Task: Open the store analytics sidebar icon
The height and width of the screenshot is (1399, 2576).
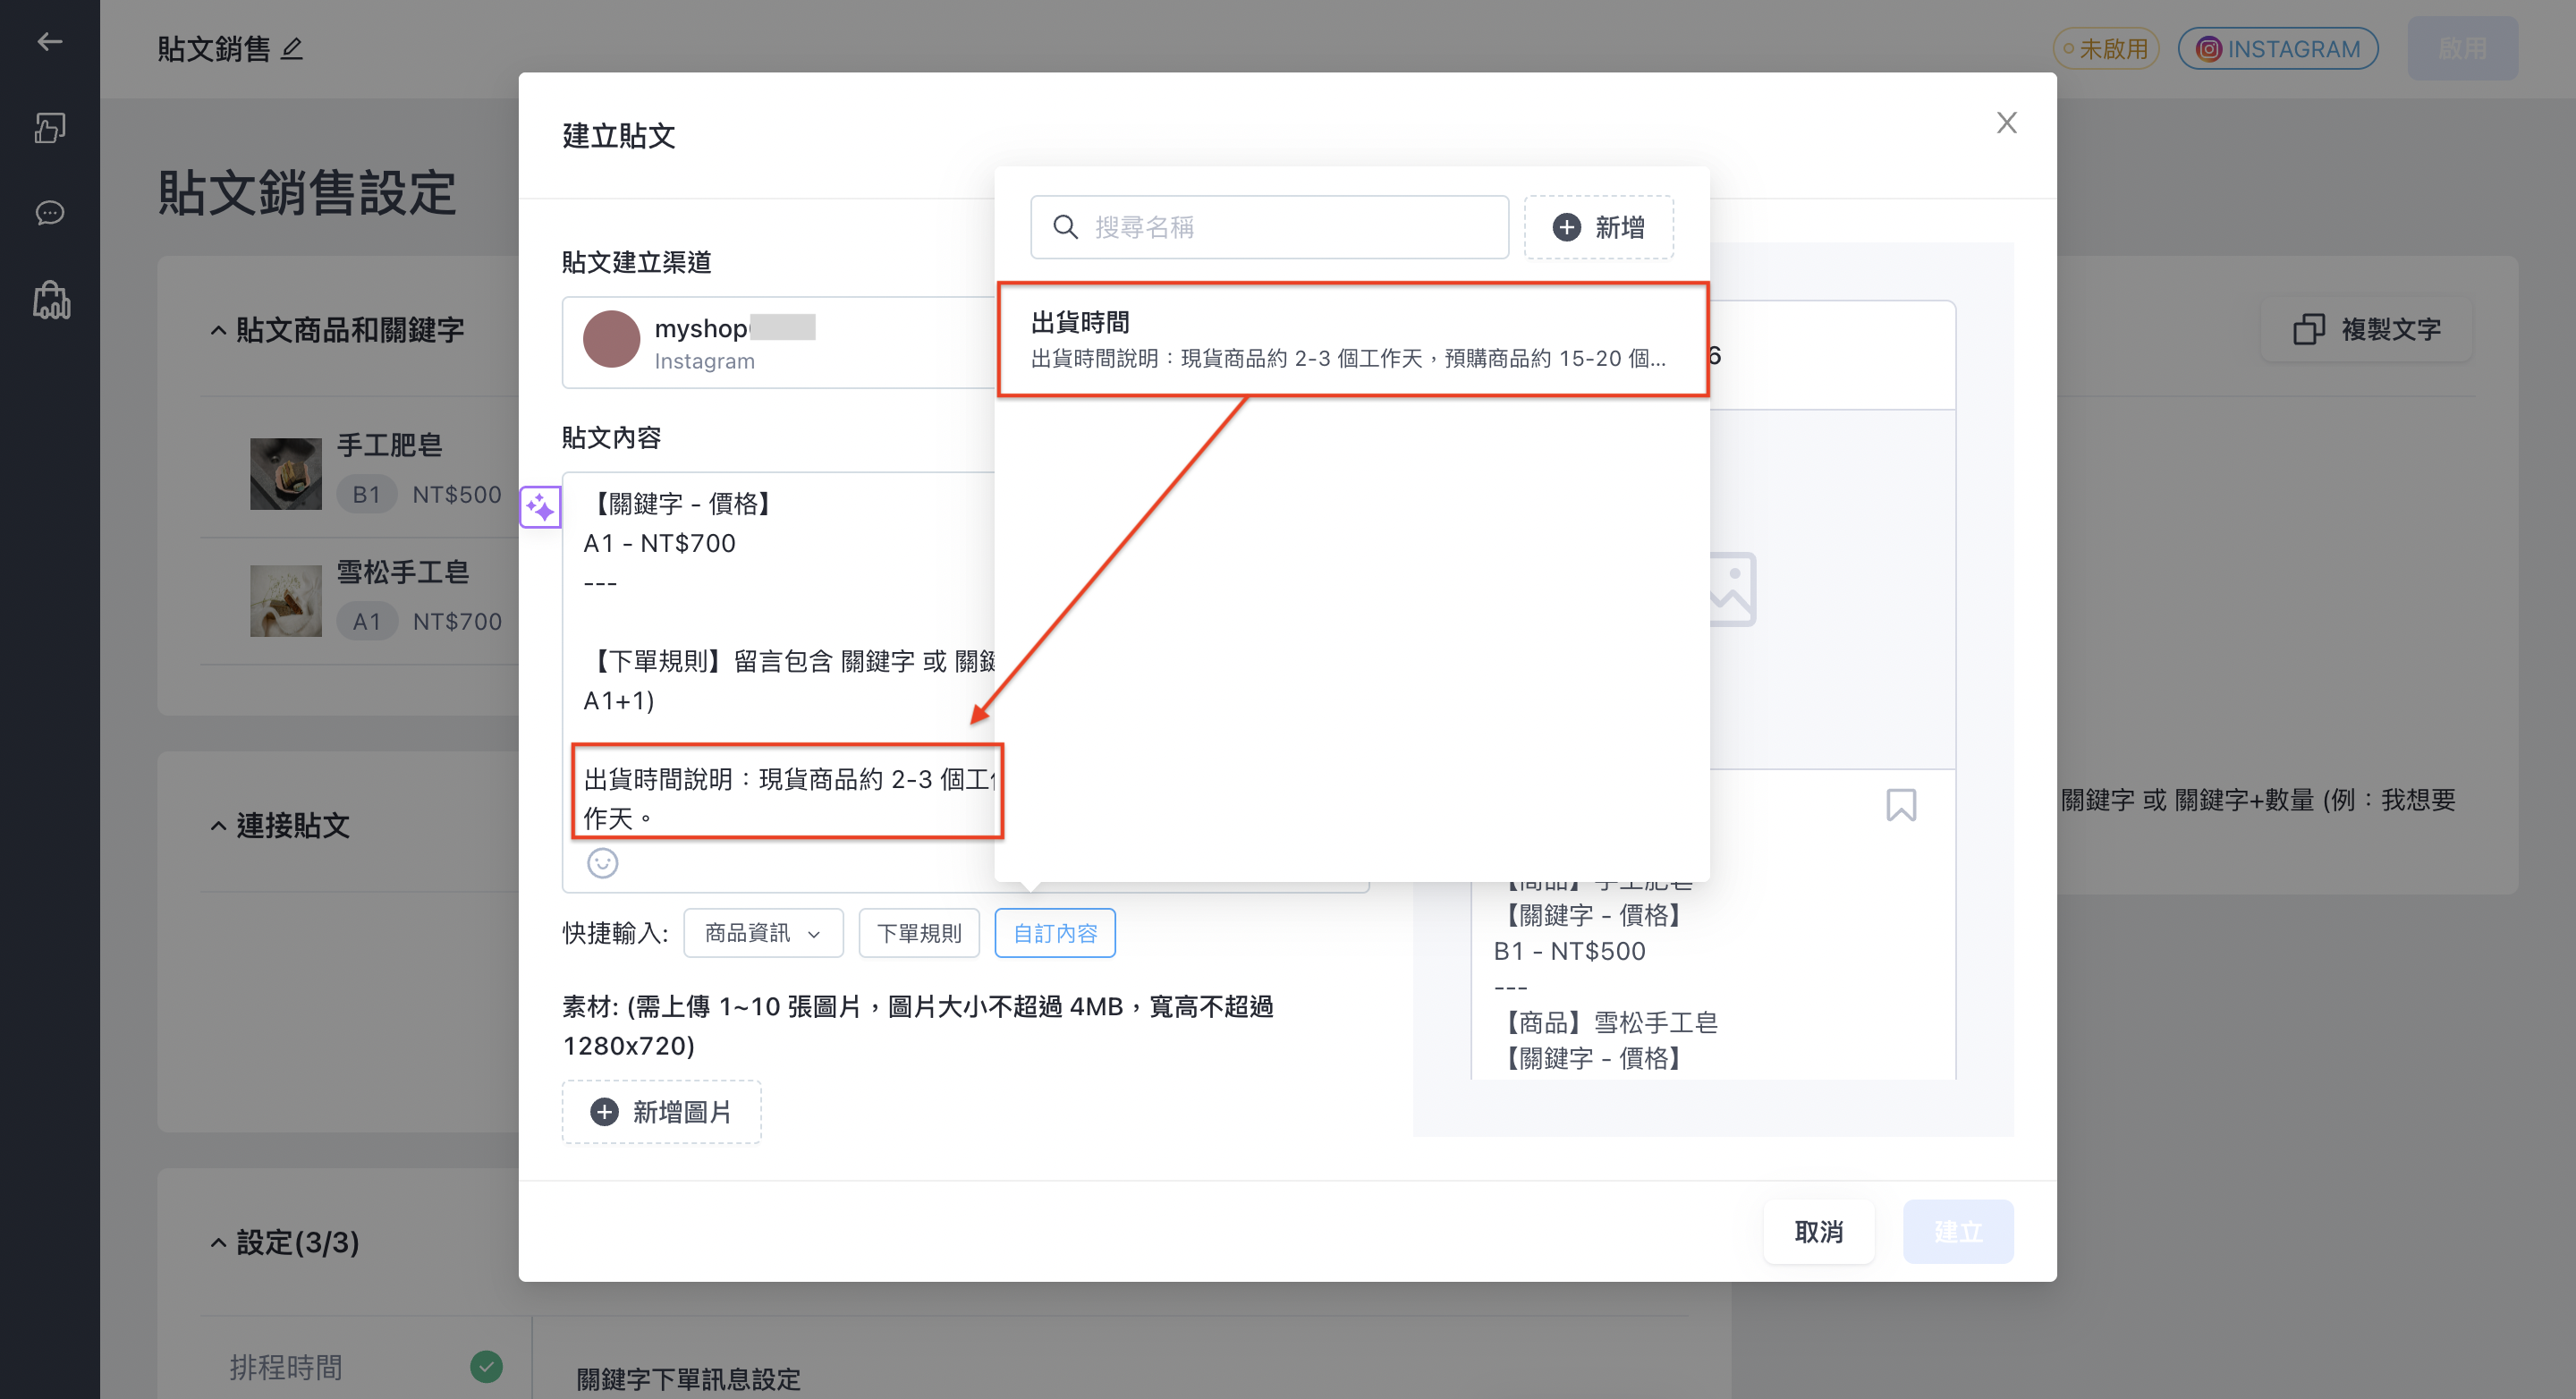Action: [50, 300]
